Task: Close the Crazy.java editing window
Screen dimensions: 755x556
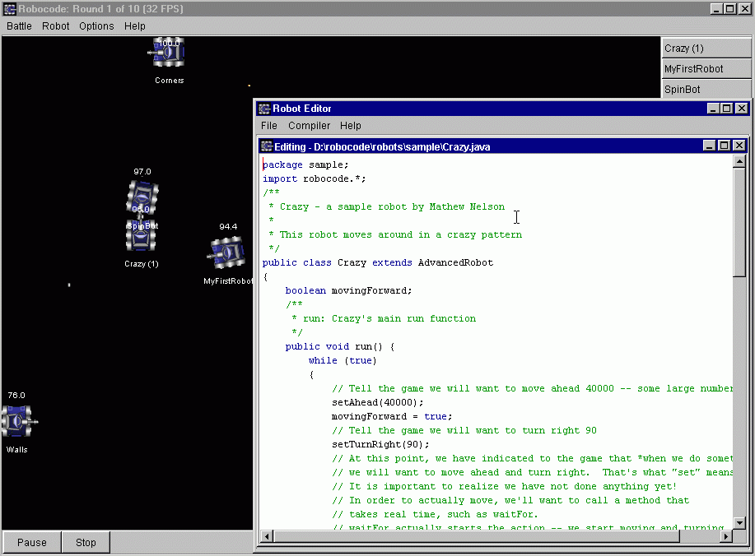Action: click(x=739, y=146)
